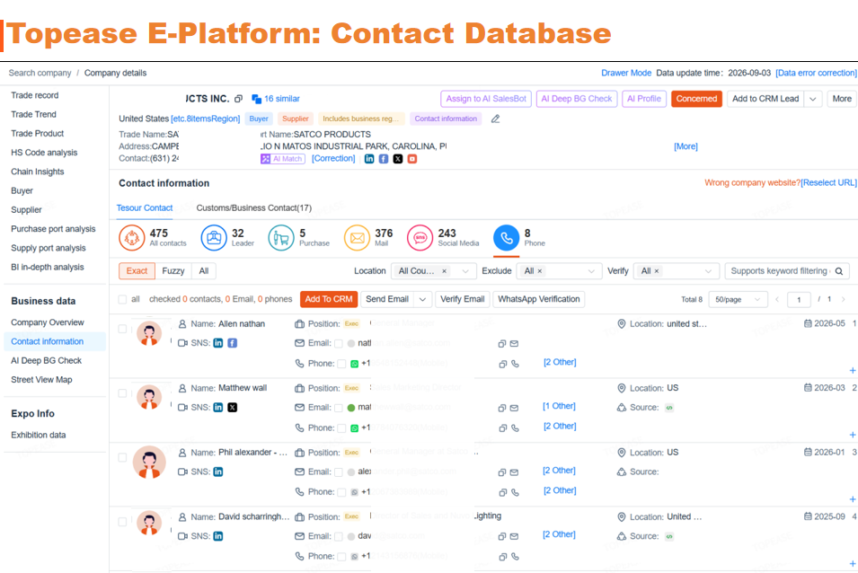Tick Phil alexander's row checkbox
Viewport: 858px width, 573px height.
tap(122, 458)
